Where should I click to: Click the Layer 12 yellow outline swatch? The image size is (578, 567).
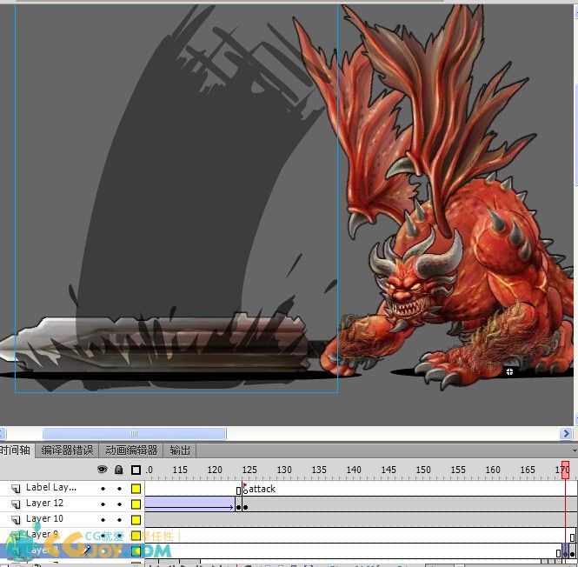pyautogui.click(x=136, y=504)
